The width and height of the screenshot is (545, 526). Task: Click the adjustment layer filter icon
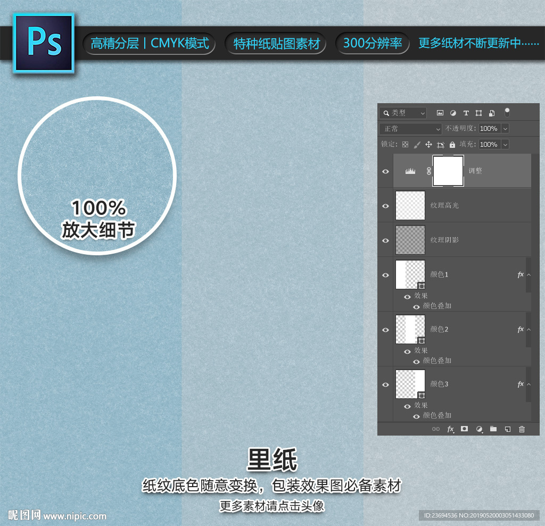[x=453, y=113]
